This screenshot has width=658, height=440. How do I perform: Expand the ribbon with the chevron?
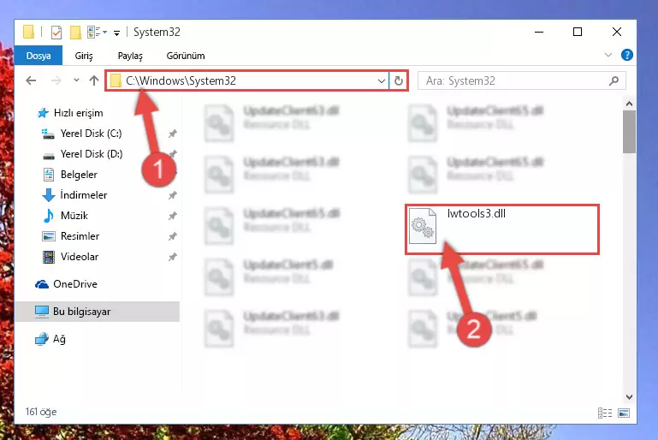tap(608, 55)
